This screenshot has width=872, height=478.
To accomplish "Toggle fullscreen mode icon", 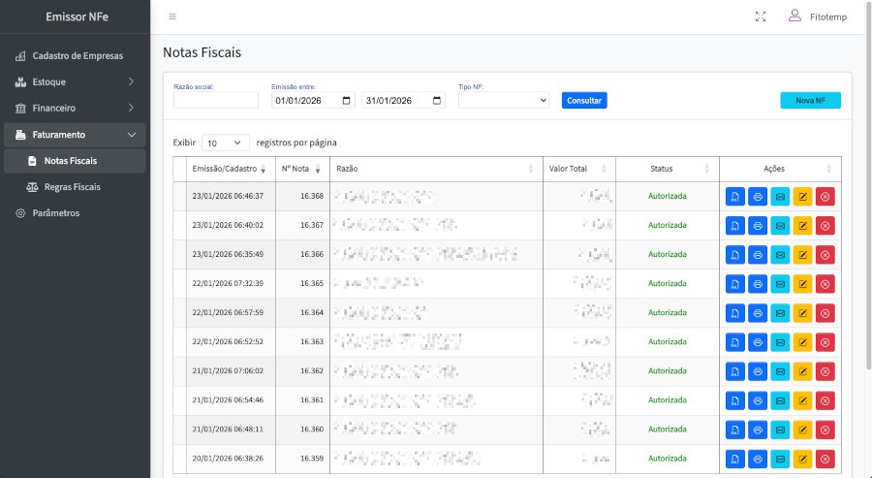I will (x=761, y=16).
